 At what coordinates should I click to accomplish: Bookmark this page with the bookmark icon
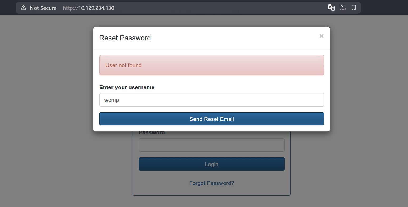(x=354, y=8)
